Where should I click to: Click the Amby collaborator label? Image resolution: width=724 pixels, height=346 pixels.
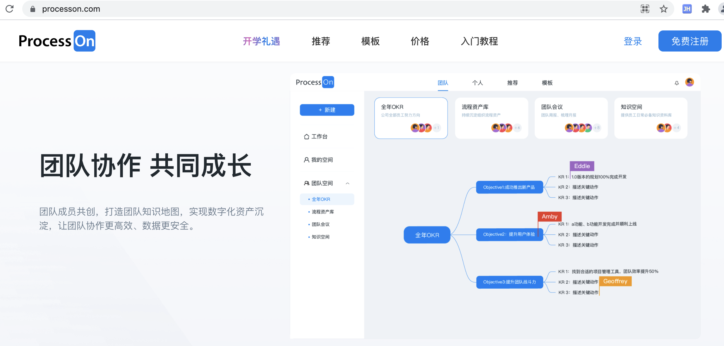(x=550, y=217)
